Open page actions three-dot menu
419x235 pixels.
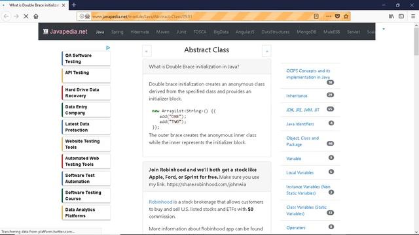click(x=329, y=16)
